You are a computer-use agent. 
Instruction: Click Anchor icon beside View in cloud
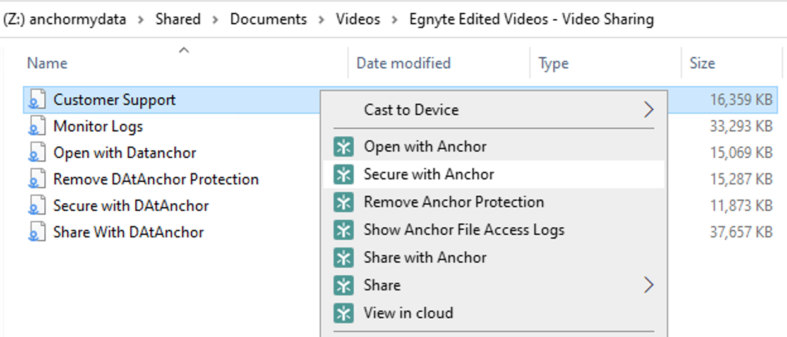[x=344, y=313]
